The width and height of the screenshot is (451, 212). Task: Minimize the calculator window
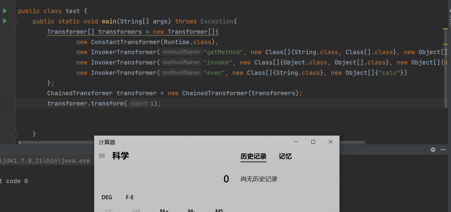point(296,142)
